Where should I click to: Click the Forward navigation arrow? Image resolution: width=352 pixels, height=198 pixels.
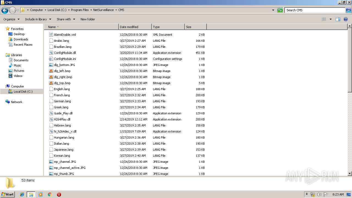click(x=12, y=10)
